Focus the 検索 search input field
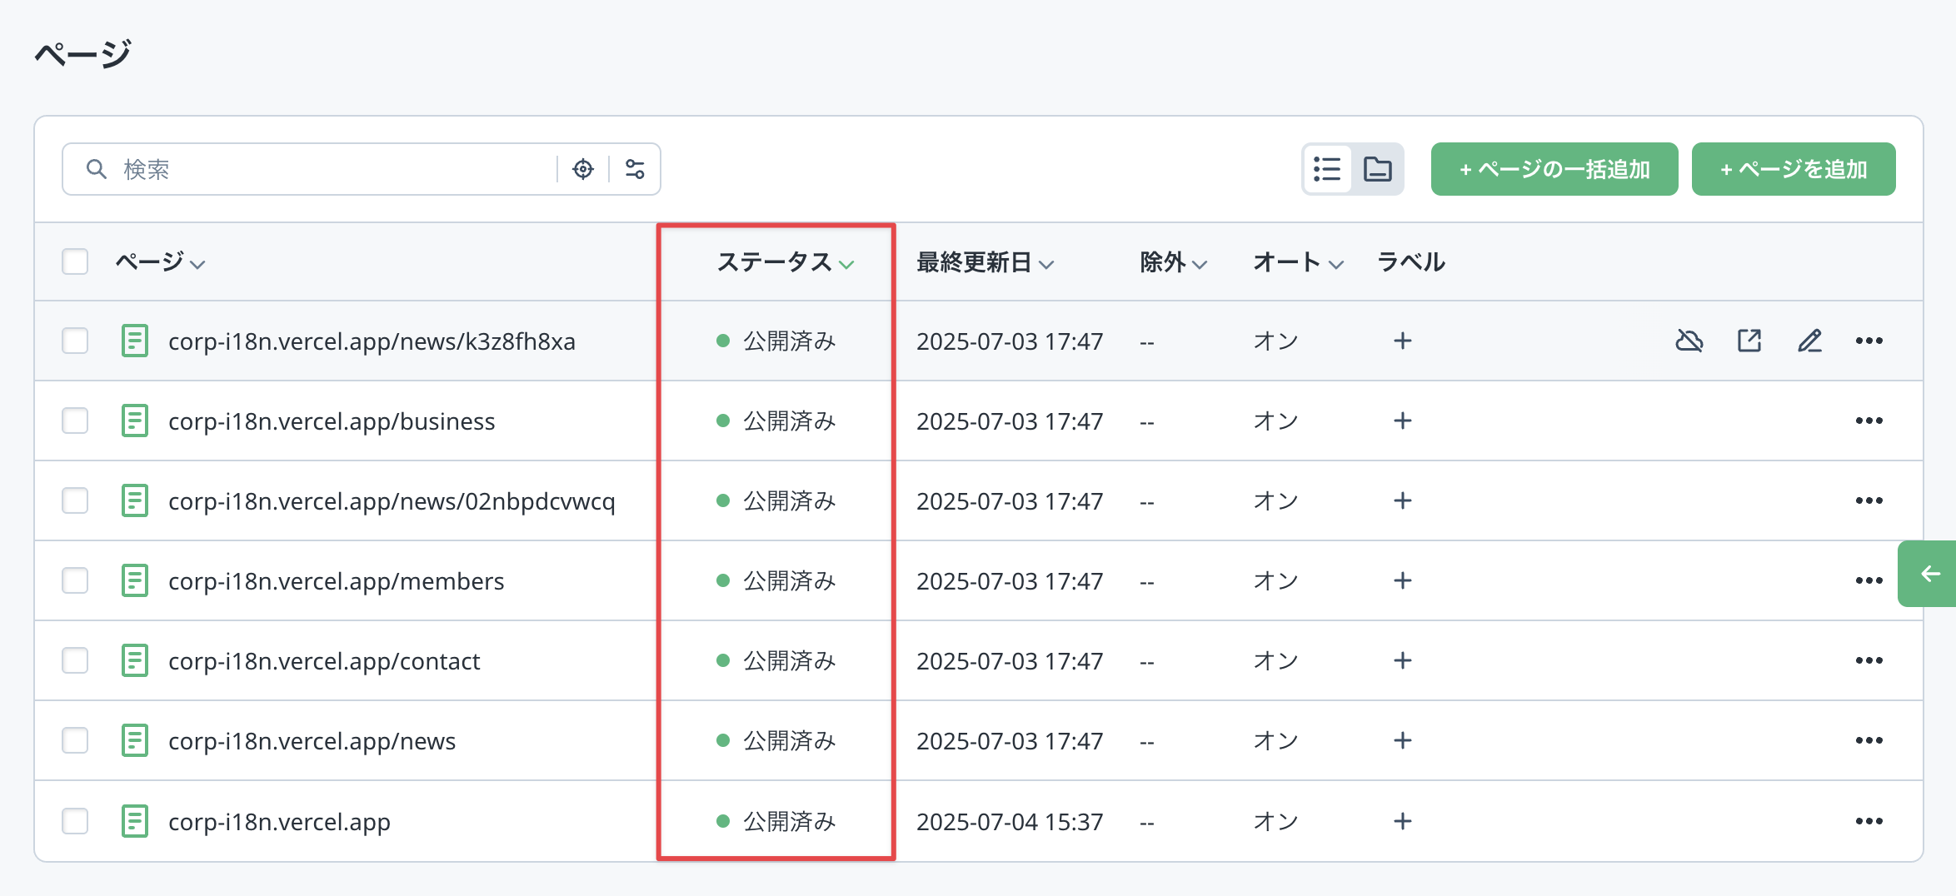This screenshot has width=1956, height=896. tap(333, 169)
